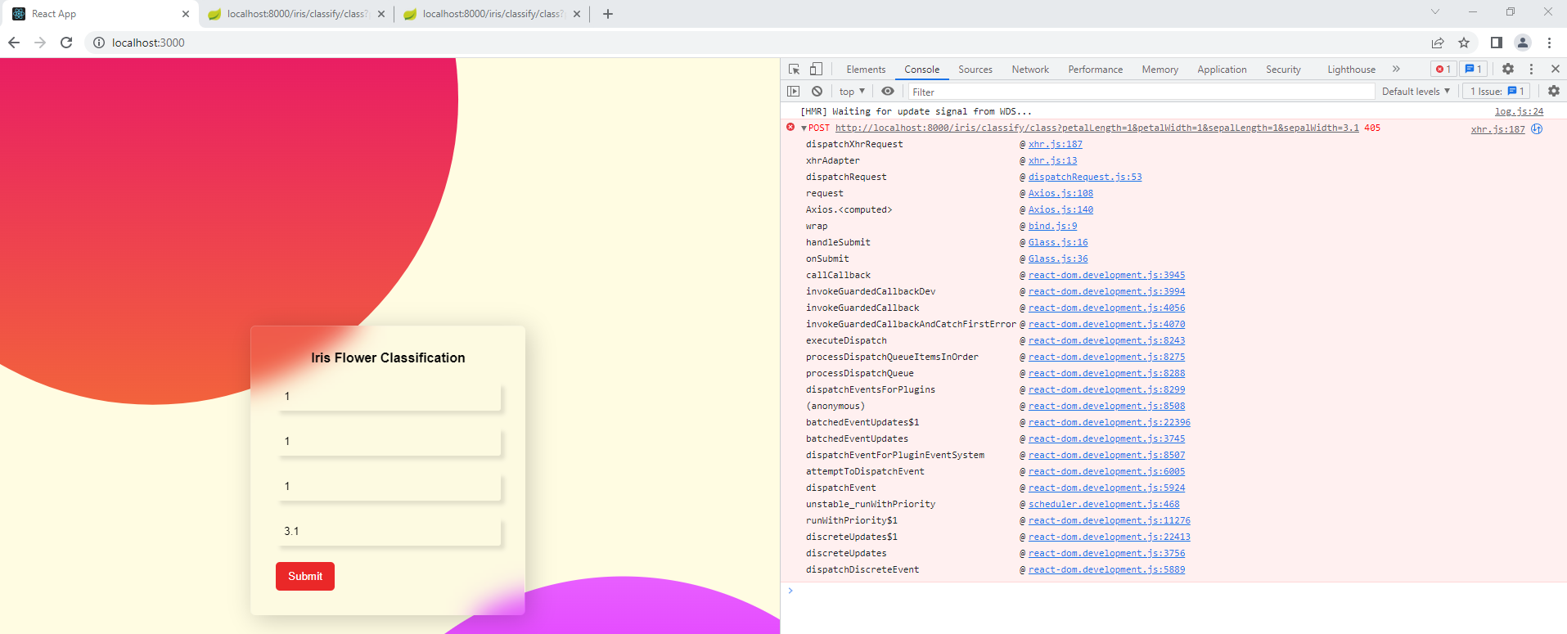This screenshot has height=634, width=1567.
Task: Click the share page icon
Action: pyautogui.click(x=1438, y=43)
